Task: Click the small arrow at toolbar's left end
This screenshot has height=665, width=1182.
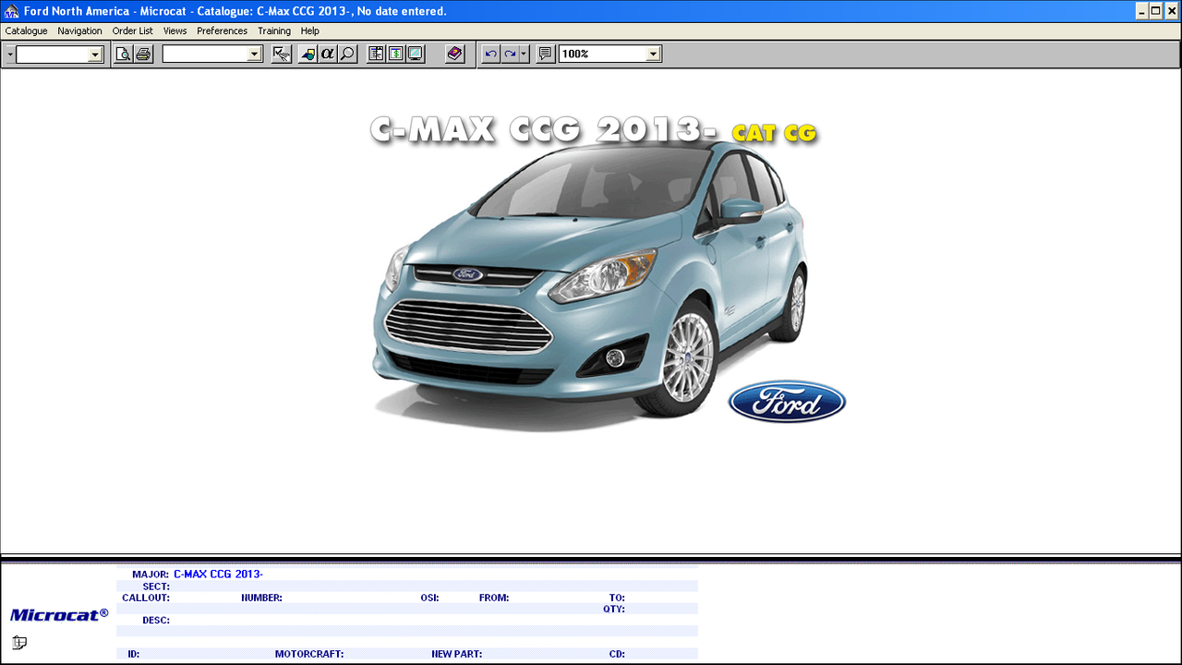Action: click(x=10, y=54)
